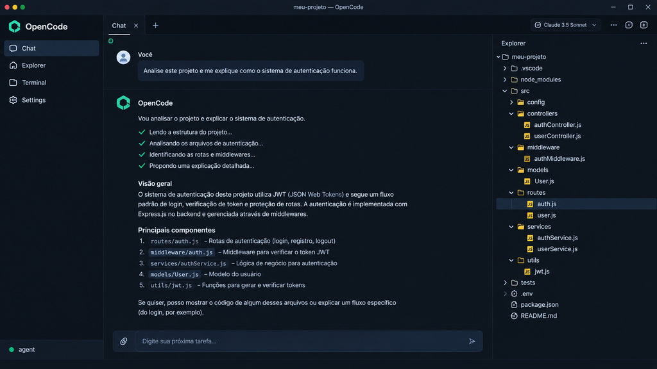Screen dimensions: 657x369
Task: Collapse the controllers folder
Action: coord(511,113)
